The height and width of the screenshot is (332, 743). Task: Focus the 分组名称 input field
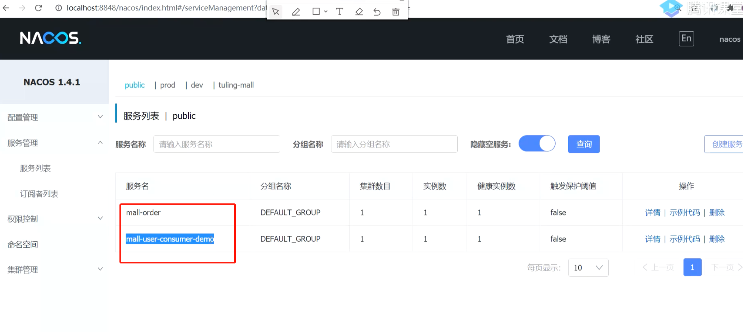(394, 144)
